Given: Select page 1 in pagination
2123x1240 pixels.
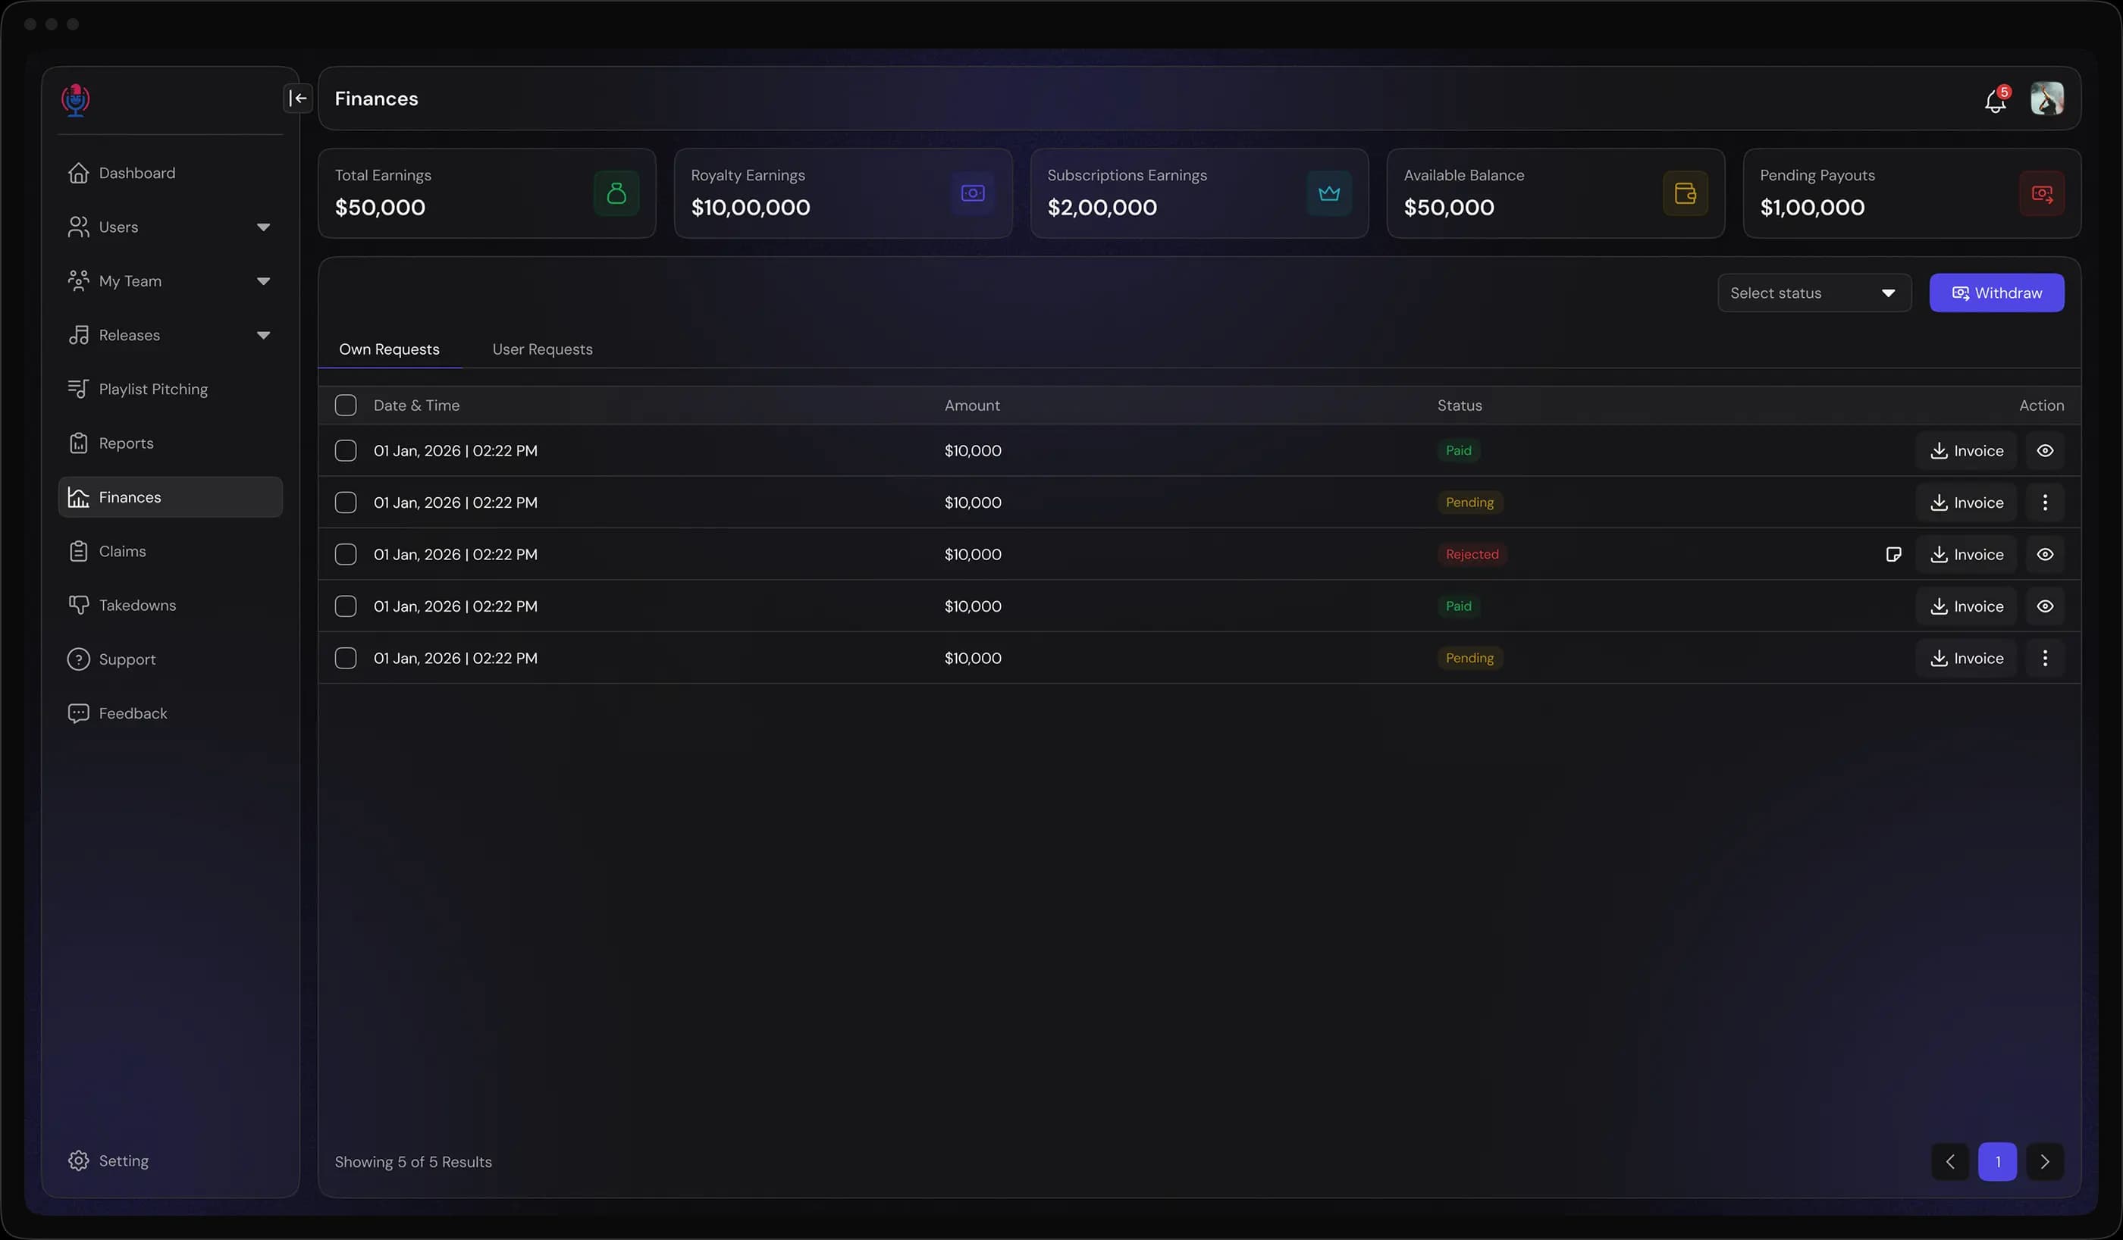Looking at the screenshot, I should pyautogui.click(x=1997, y=1163).
